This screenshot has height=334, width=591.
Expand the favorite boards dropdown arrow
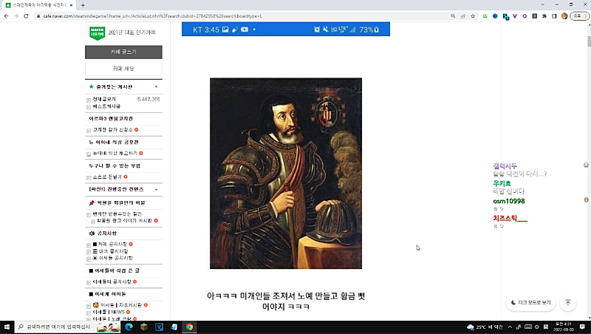[156, 86]
